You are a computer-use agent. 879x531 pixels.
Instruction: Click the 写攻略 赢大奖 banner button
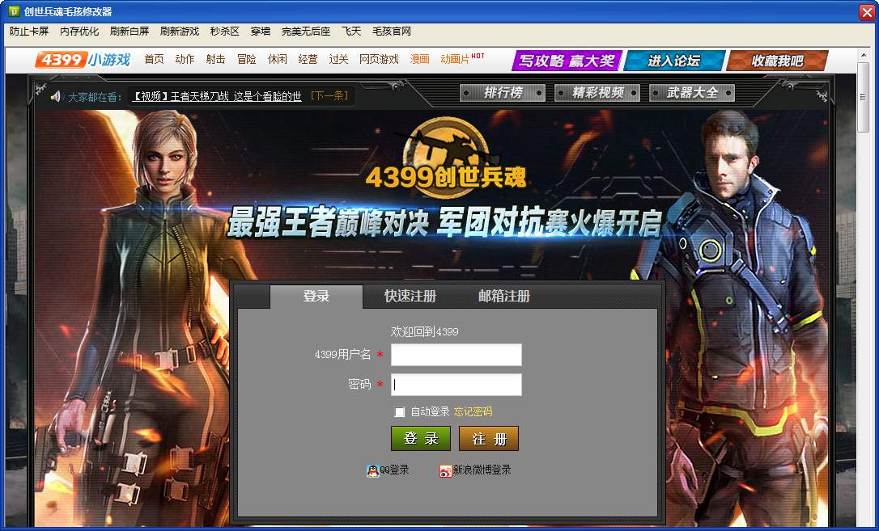coord(567,61)
